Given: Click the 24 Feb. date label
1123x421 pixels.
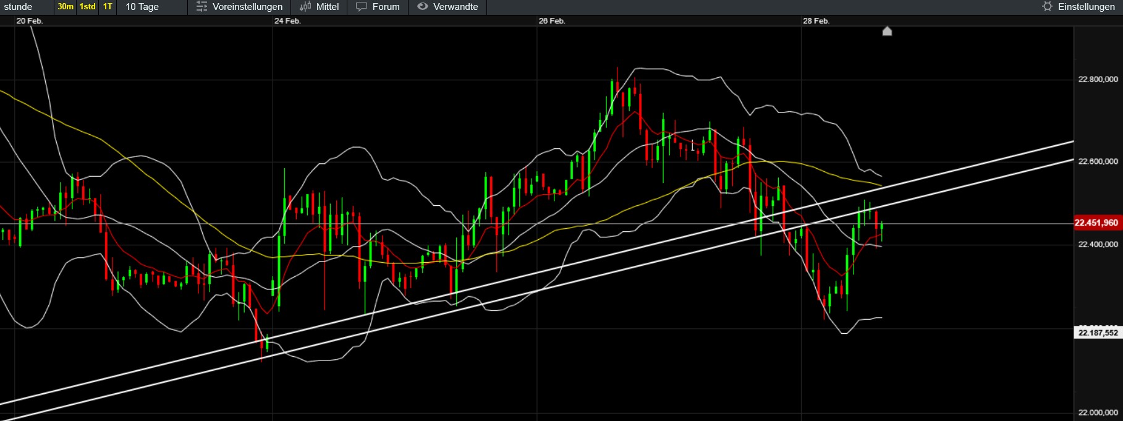Looking at the screenshot, I should point(287,21).
